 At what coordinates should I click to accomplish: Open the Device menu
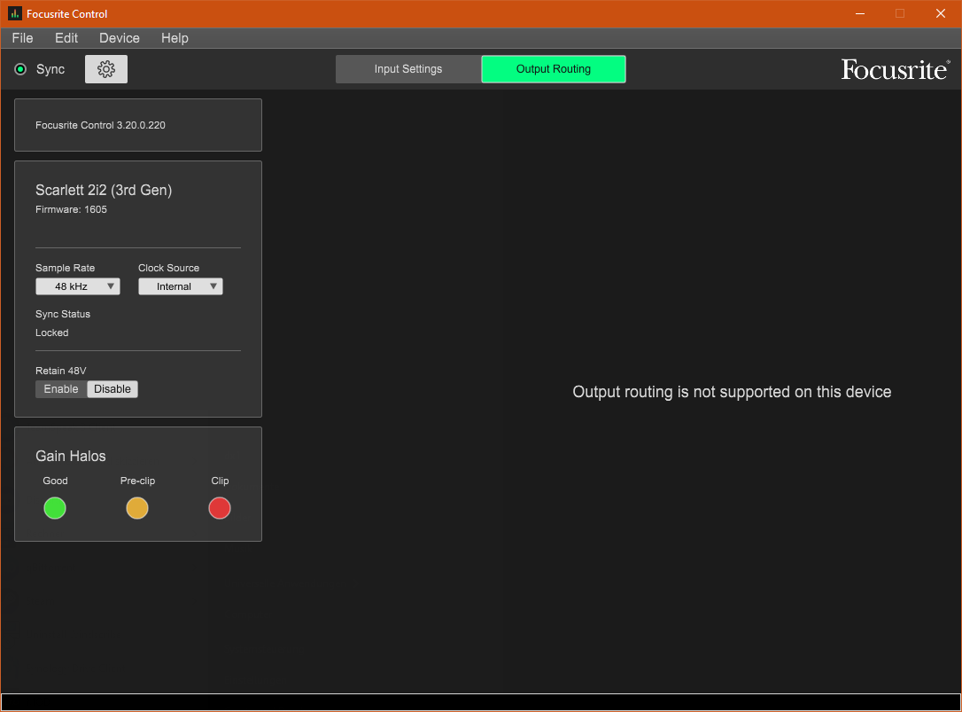click(120, 38)
